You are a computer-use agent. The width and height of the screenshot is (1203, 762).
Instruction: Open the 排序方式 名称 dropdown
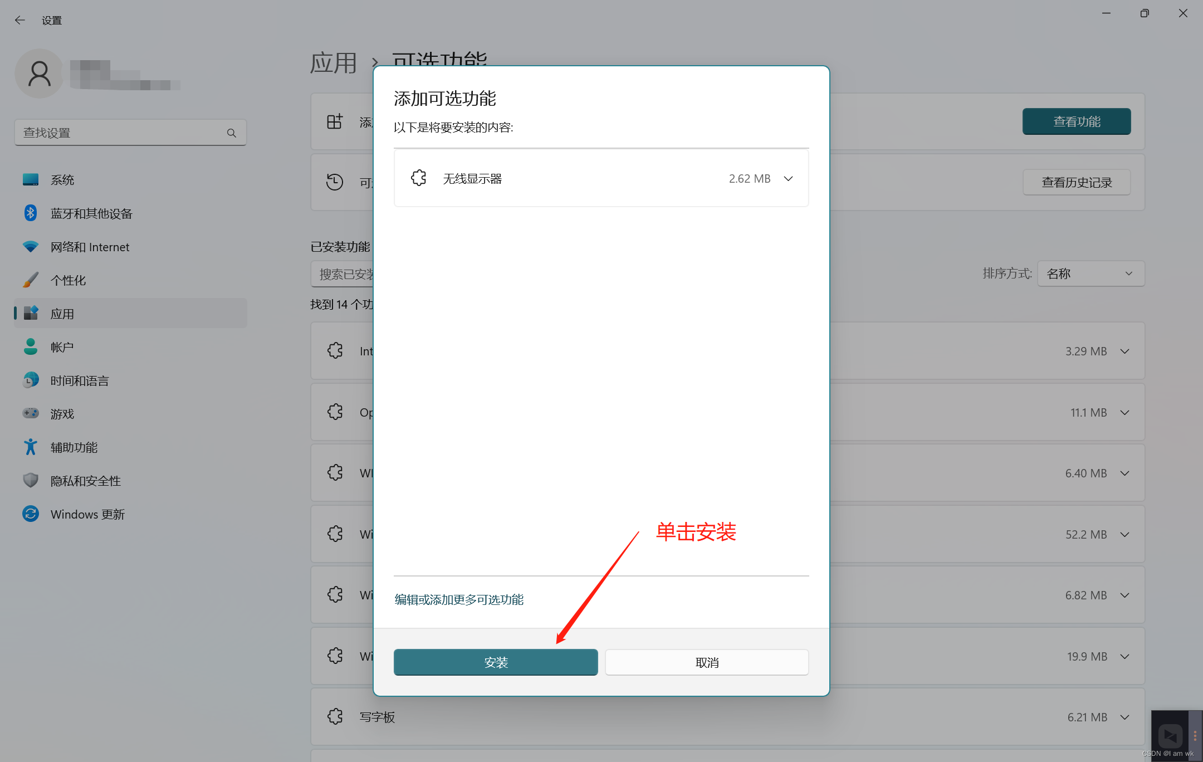pos(1090,273)
